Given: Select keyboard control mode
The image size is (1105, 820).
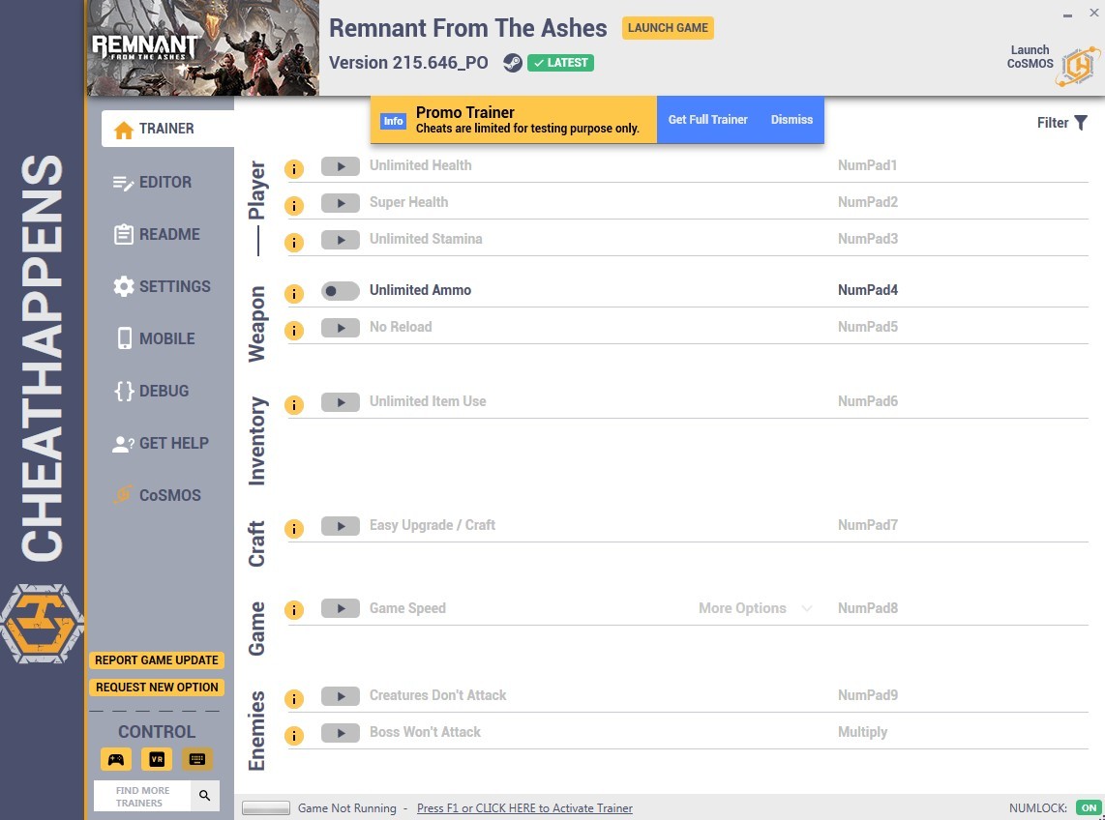Looking at the screenshot, I should tap(197, 759).
